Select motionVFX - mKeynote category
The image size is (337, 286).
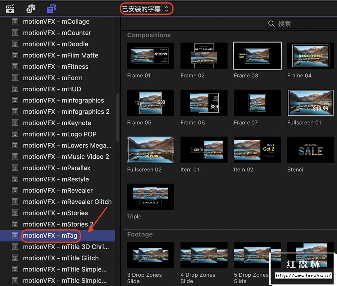[x=58, y=123]
